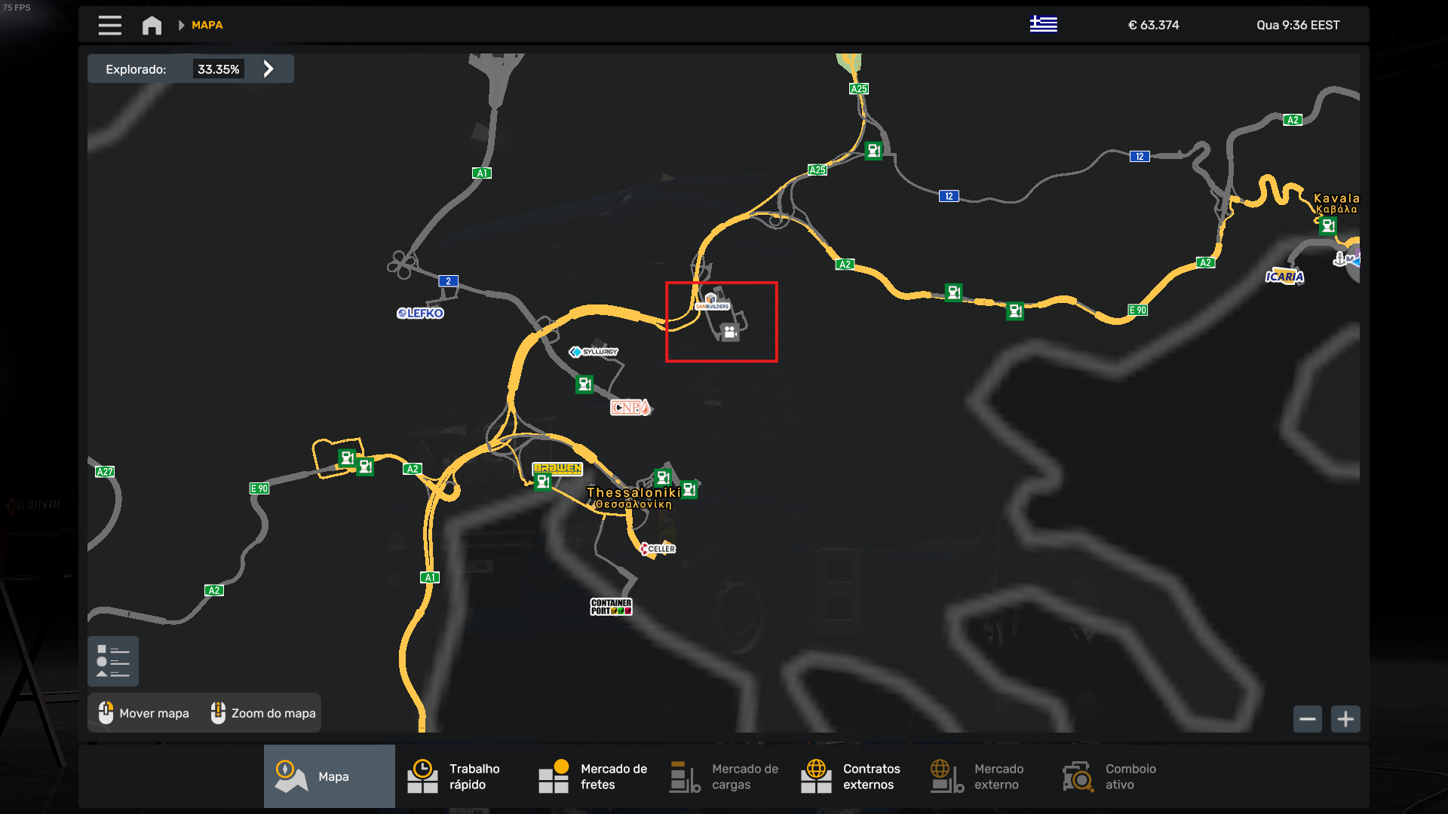The image size is (1448, 814).
Task: Open the Mercado de fretes tab
Action: click(x=592, y=776)
